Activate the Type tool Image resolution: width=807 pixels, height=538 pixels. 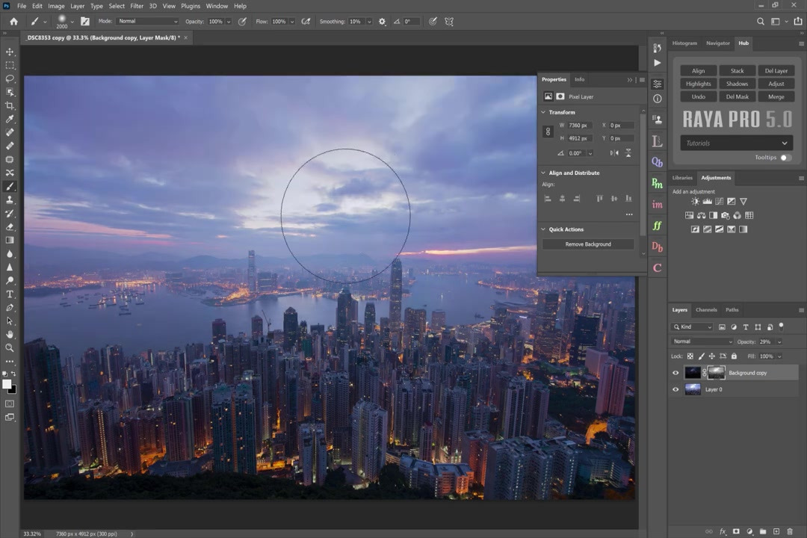pyautogui.click(x=10, y=294)
